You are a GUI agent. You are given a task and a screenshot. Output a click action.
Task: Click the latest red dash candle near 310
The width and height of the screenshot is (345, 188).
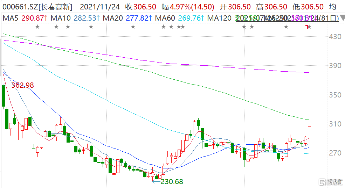(x=310, y=126)
